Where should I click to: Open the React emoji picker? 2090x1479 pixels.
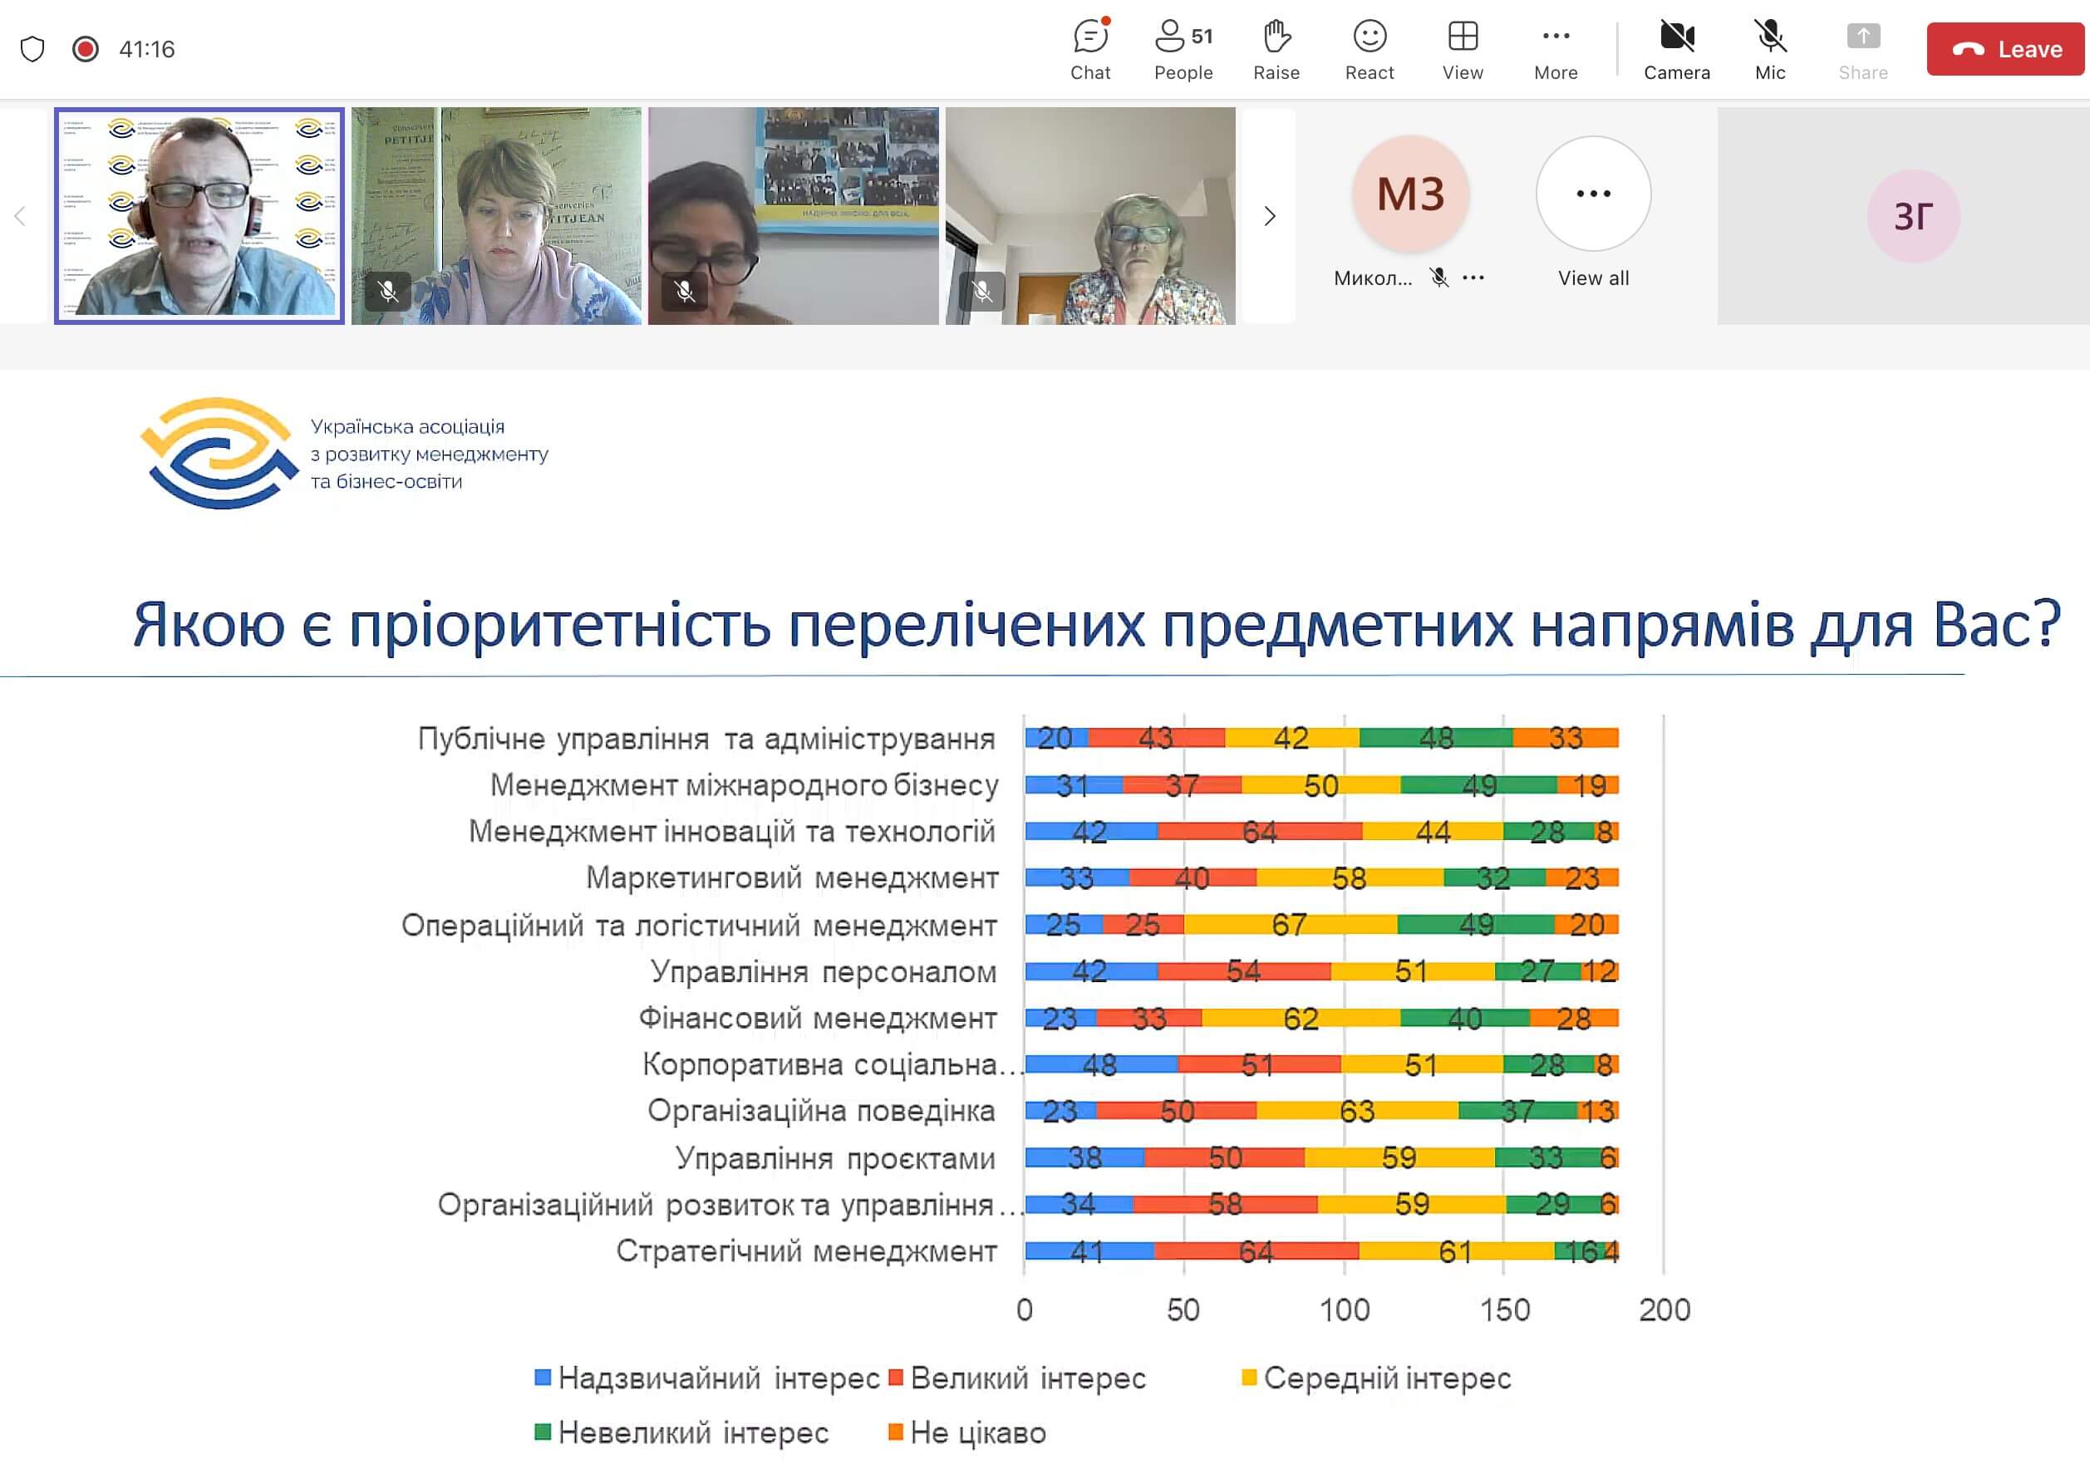pyautogui.click(x=1369, y=49)
